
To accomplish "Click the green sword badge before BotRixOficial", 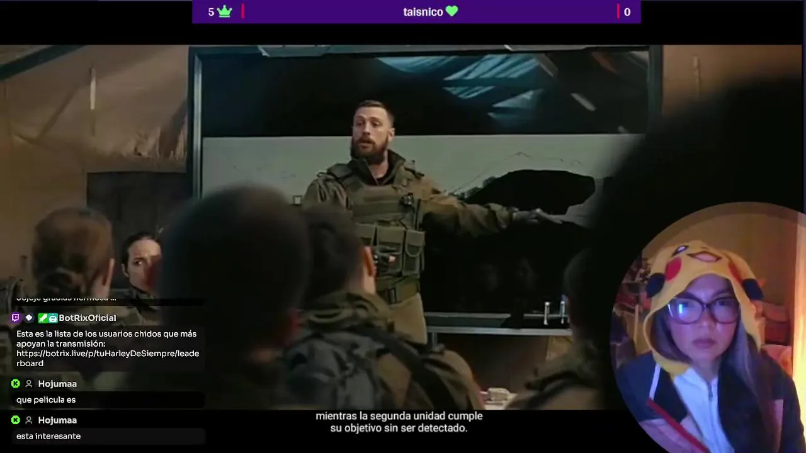I will [x=43, y=318].
